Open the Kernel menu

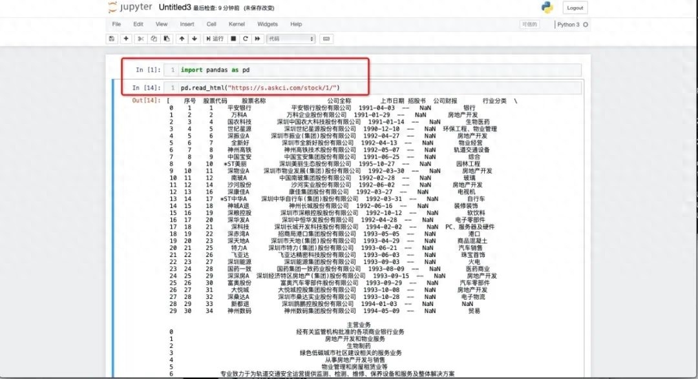[237, 24]
